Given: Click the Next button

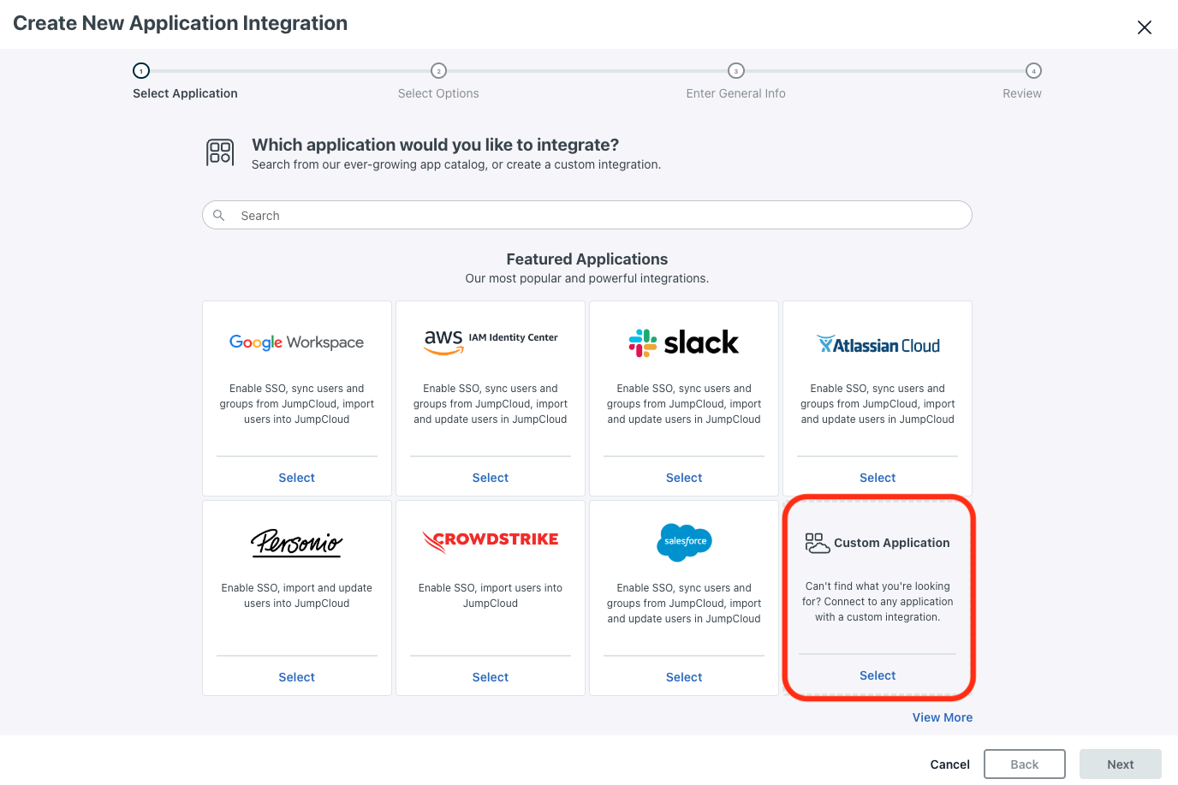Looking at the screenshot, I should coord(1121,764).
